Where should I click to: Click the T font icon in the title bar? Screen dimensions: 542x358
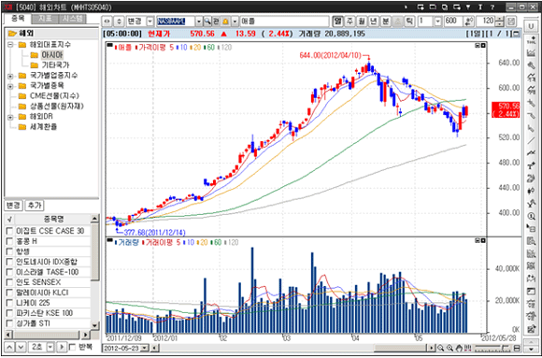tap(480, 7)
